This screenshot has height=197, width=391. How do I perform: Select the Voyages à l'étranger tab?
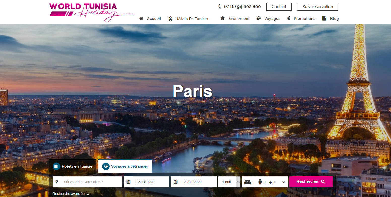pos(125,166)
